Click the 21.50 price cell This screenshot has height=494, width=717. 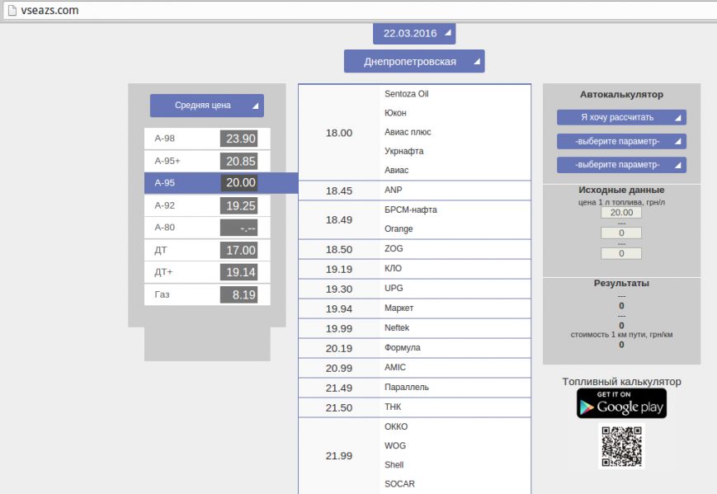click(x=339, y=407)
